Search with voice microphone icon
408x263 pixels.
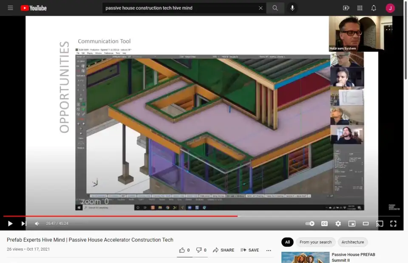292,8
